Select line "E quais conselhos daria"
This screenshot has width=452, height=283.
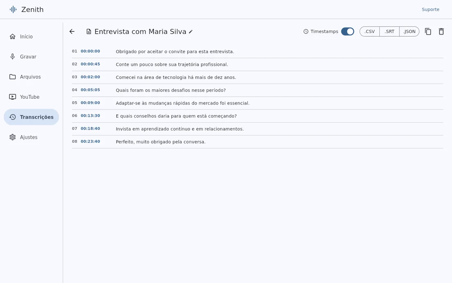pyautogui.click(x=176, y=116)
